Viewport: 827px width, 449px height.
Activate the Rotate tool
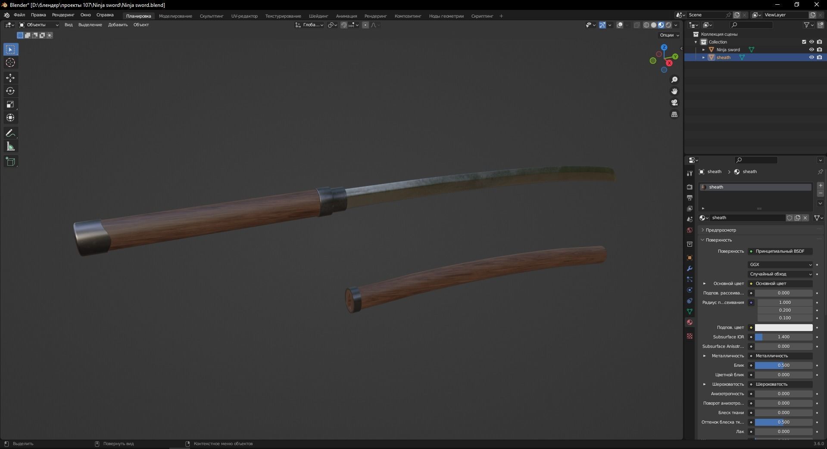click(11, 91)
